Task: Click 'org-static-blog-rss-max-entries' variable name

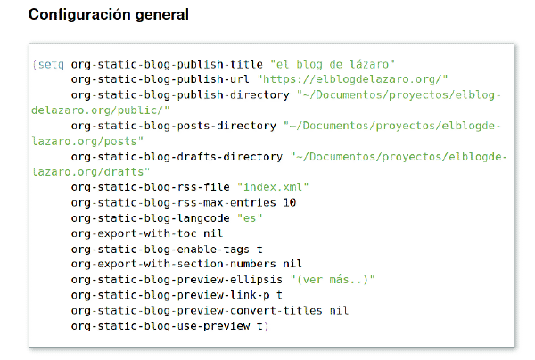Action: [173, 203]
